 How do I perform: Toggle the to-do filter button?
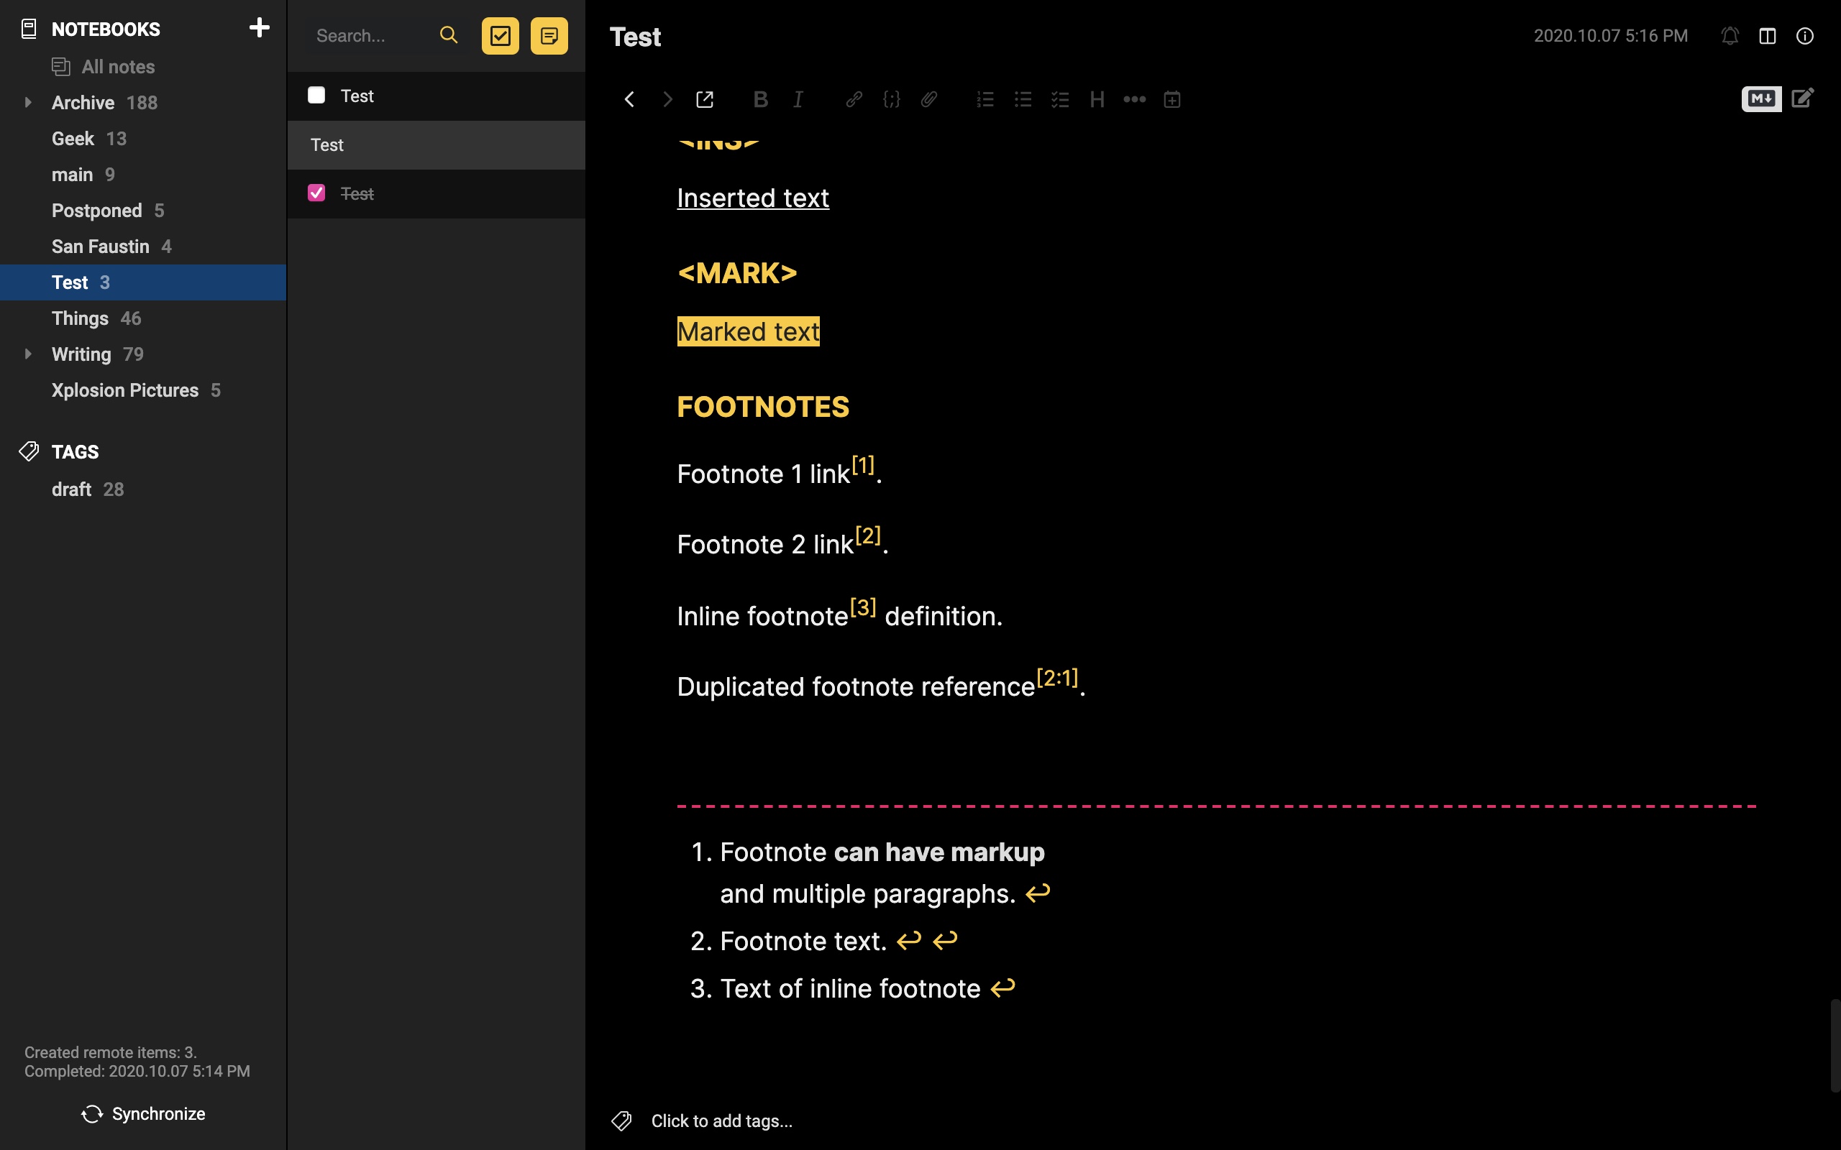coord(500,36)
